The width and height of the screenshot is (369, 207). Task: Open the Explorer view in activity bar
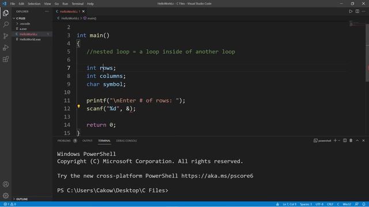click(6, 13)
